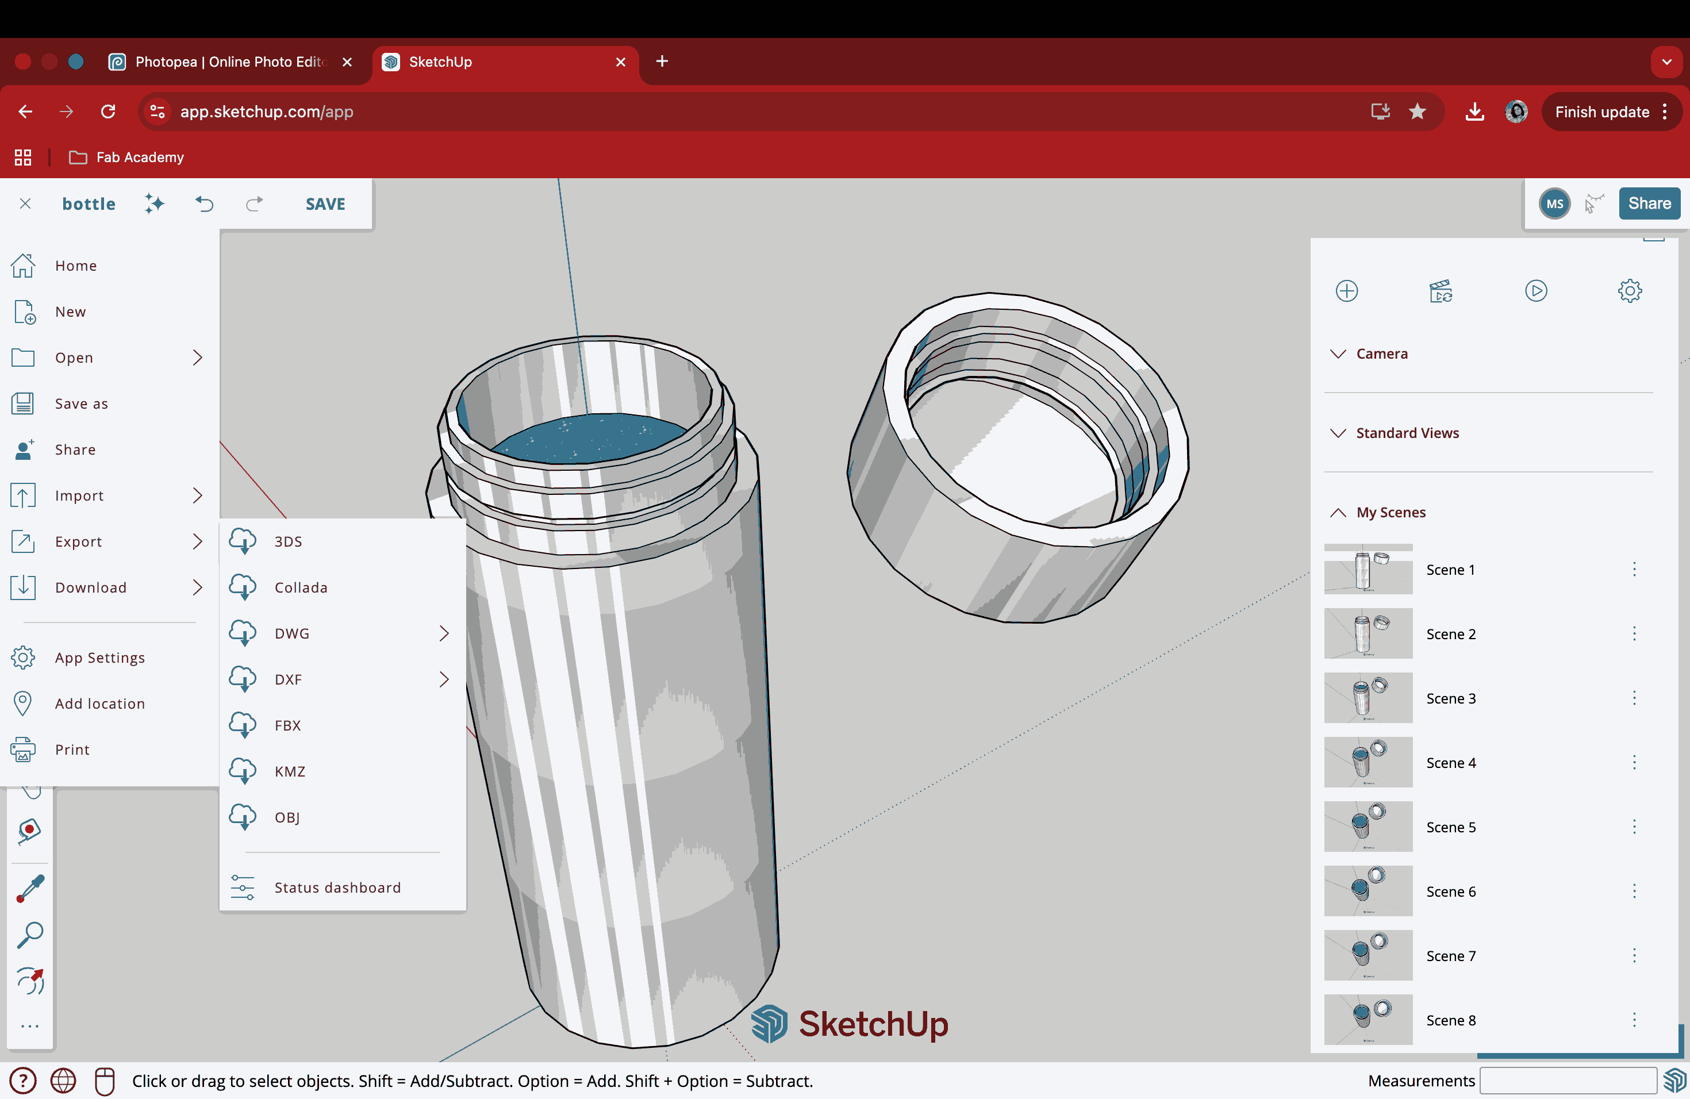The height and width of the screenshot is (1099, 1690).
Task: Expand the Camera section
Action: (1381, 353)
